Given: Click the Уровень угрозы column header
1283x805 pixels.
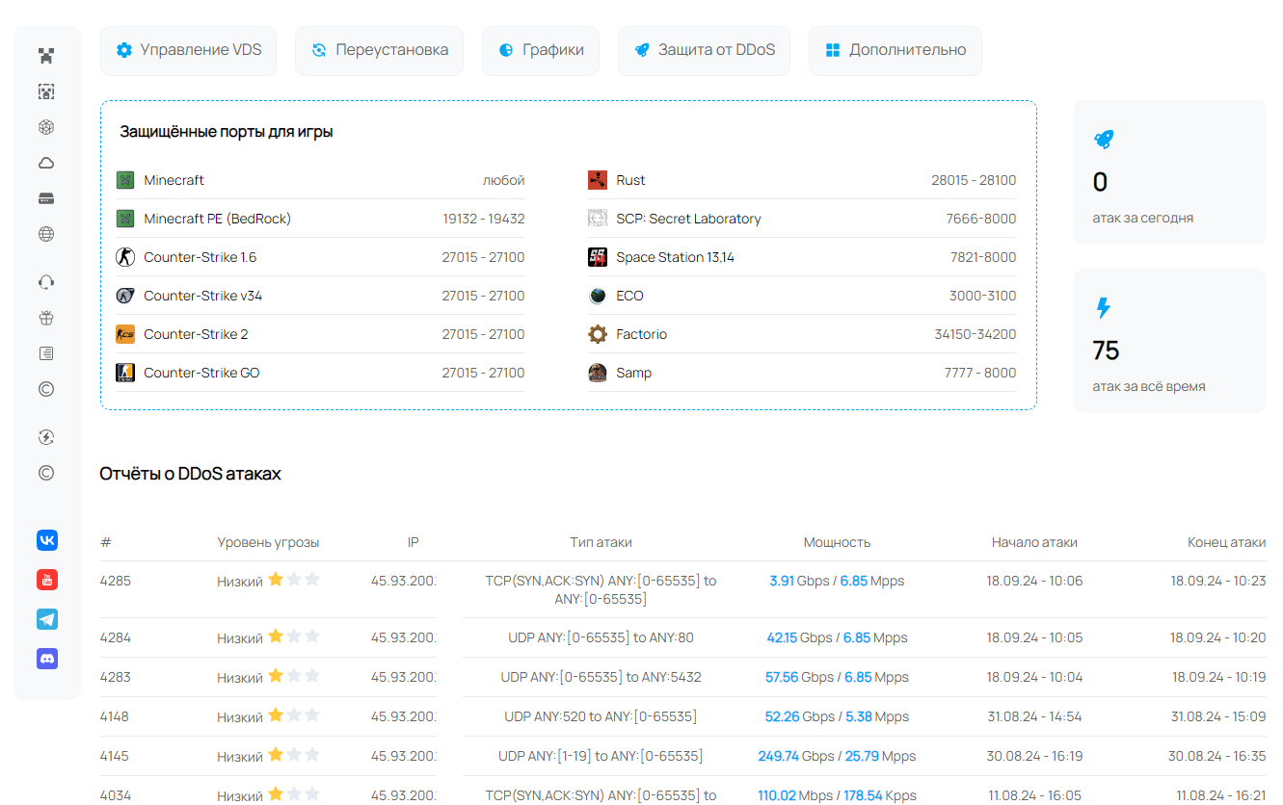Looking at the screenshot, I should pos(268,542).
